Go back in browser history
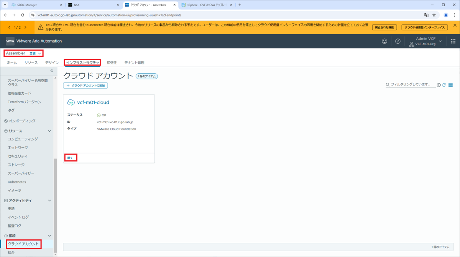Screen dimensions: 460x257 pos(5,15)
